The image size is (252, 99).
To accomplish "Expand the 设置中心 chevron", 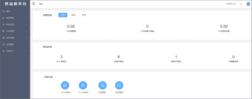I will [26, 51].
